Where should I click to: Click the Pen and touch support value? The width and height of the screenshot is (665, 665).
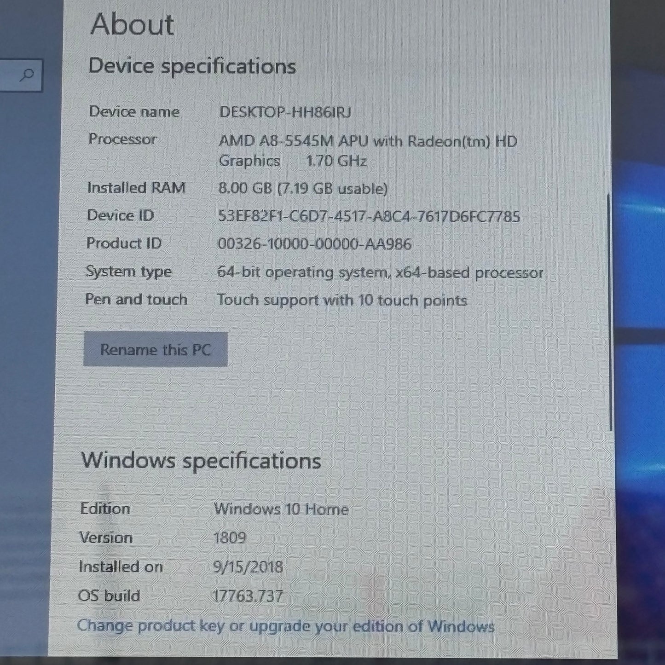click(342, 300)
